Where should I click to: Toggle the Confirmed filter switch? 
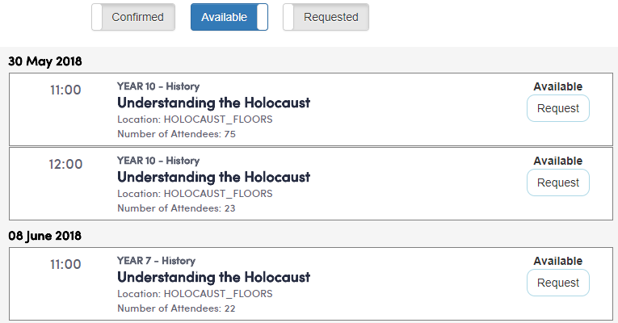(x=133, y=17)
